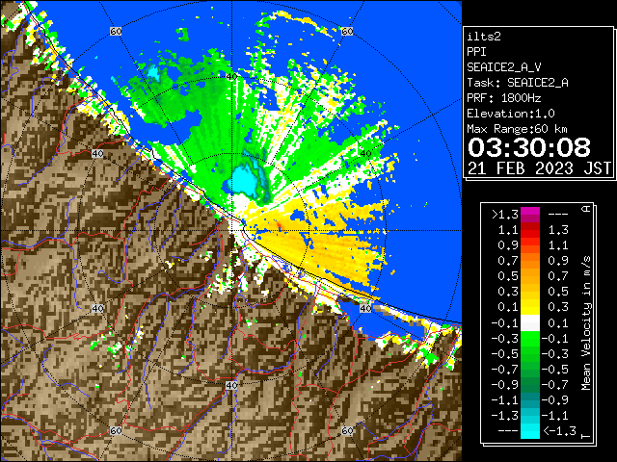Click the red band of the velocity scale
The image size is (617, 462).
(x=530, y=230)
